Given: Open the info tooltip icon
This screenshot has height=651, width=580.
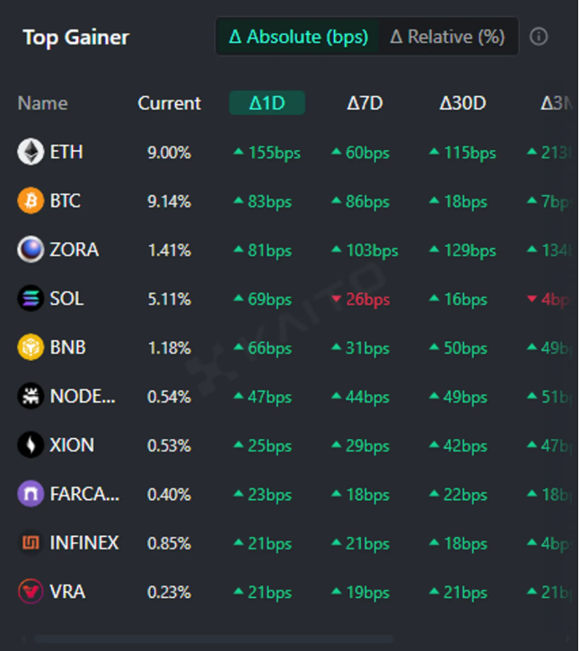Looking at the screenshot, I should point(539,37).
